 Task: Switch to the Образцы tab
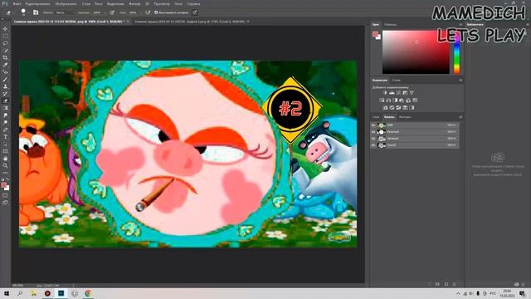pos(391,25)
